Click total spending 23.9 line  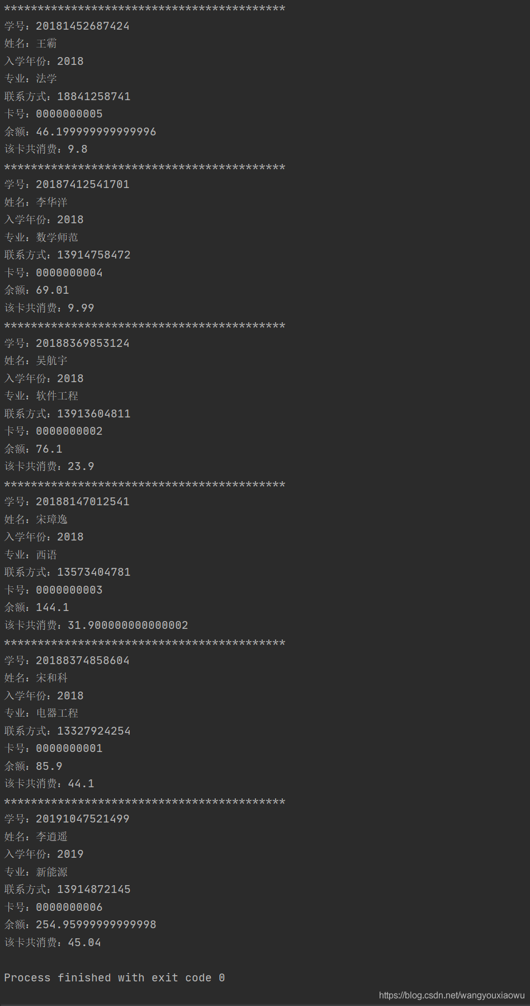coord(49,467)
